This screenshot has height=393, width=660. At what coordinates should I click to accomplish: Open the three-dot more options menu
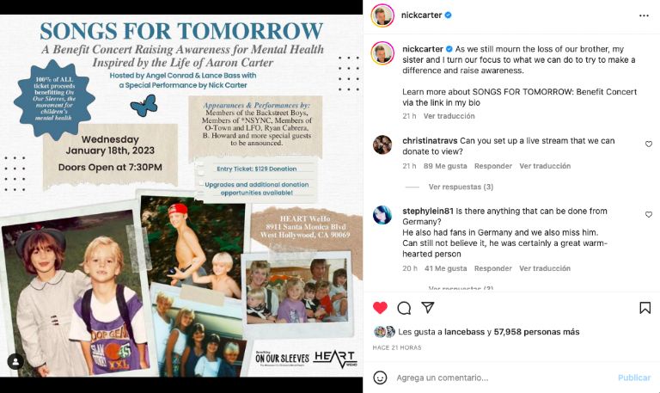[644, 15]
